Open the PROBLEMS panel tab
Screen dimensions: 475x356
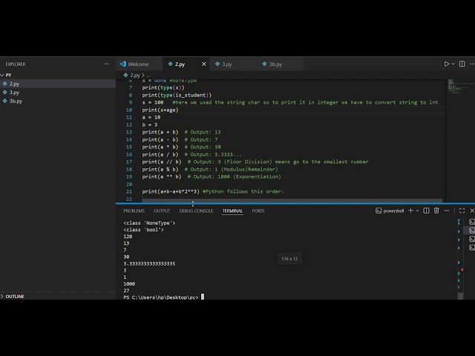(x=134, y=211)
